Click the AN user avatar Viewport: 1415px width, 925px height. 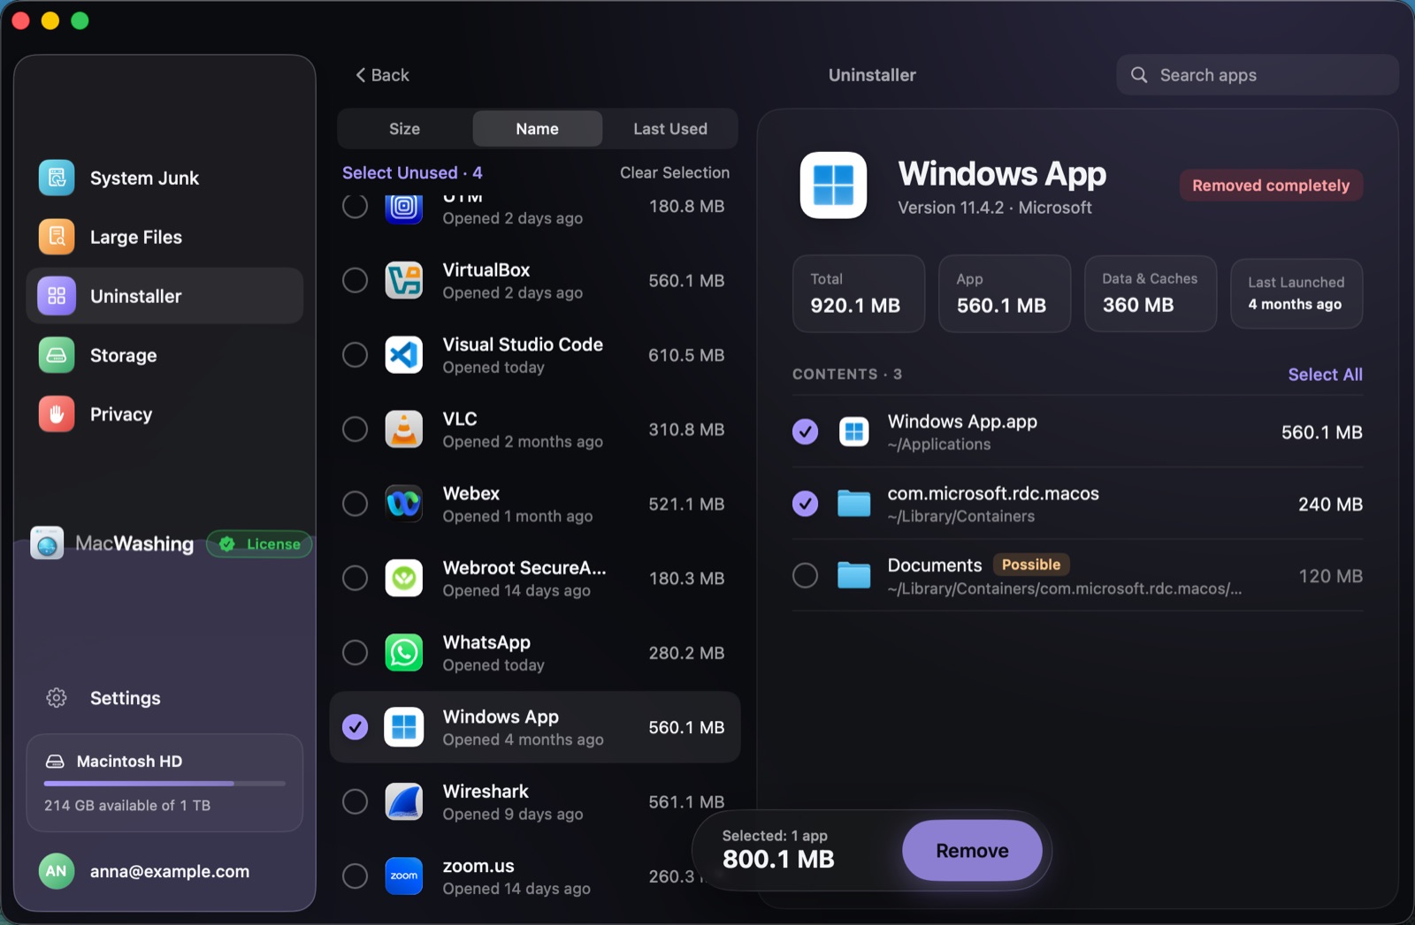tap(57, 871)
